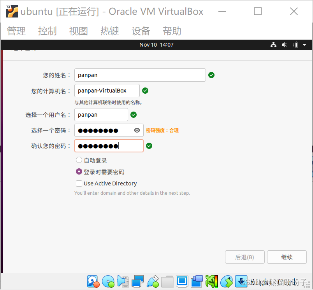
Task: Click the 继续 button
Action: (287, 257)
